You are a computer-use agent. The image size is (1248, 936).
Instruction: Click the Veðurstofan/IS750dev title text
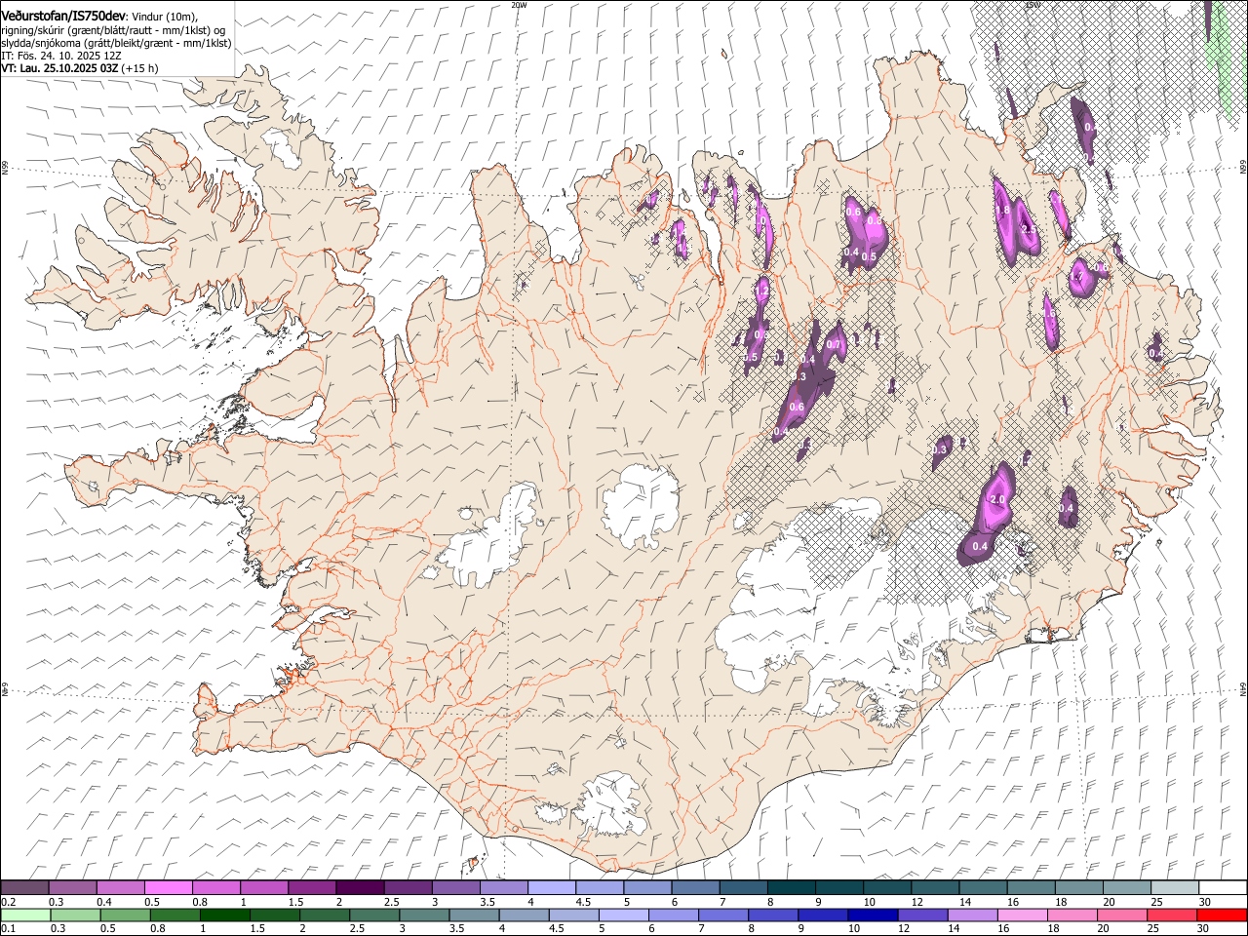click(63, 16)
